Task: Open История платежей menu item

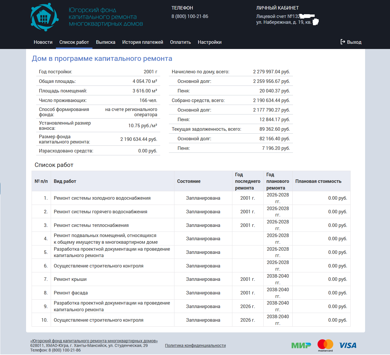Action: point(143,42)
